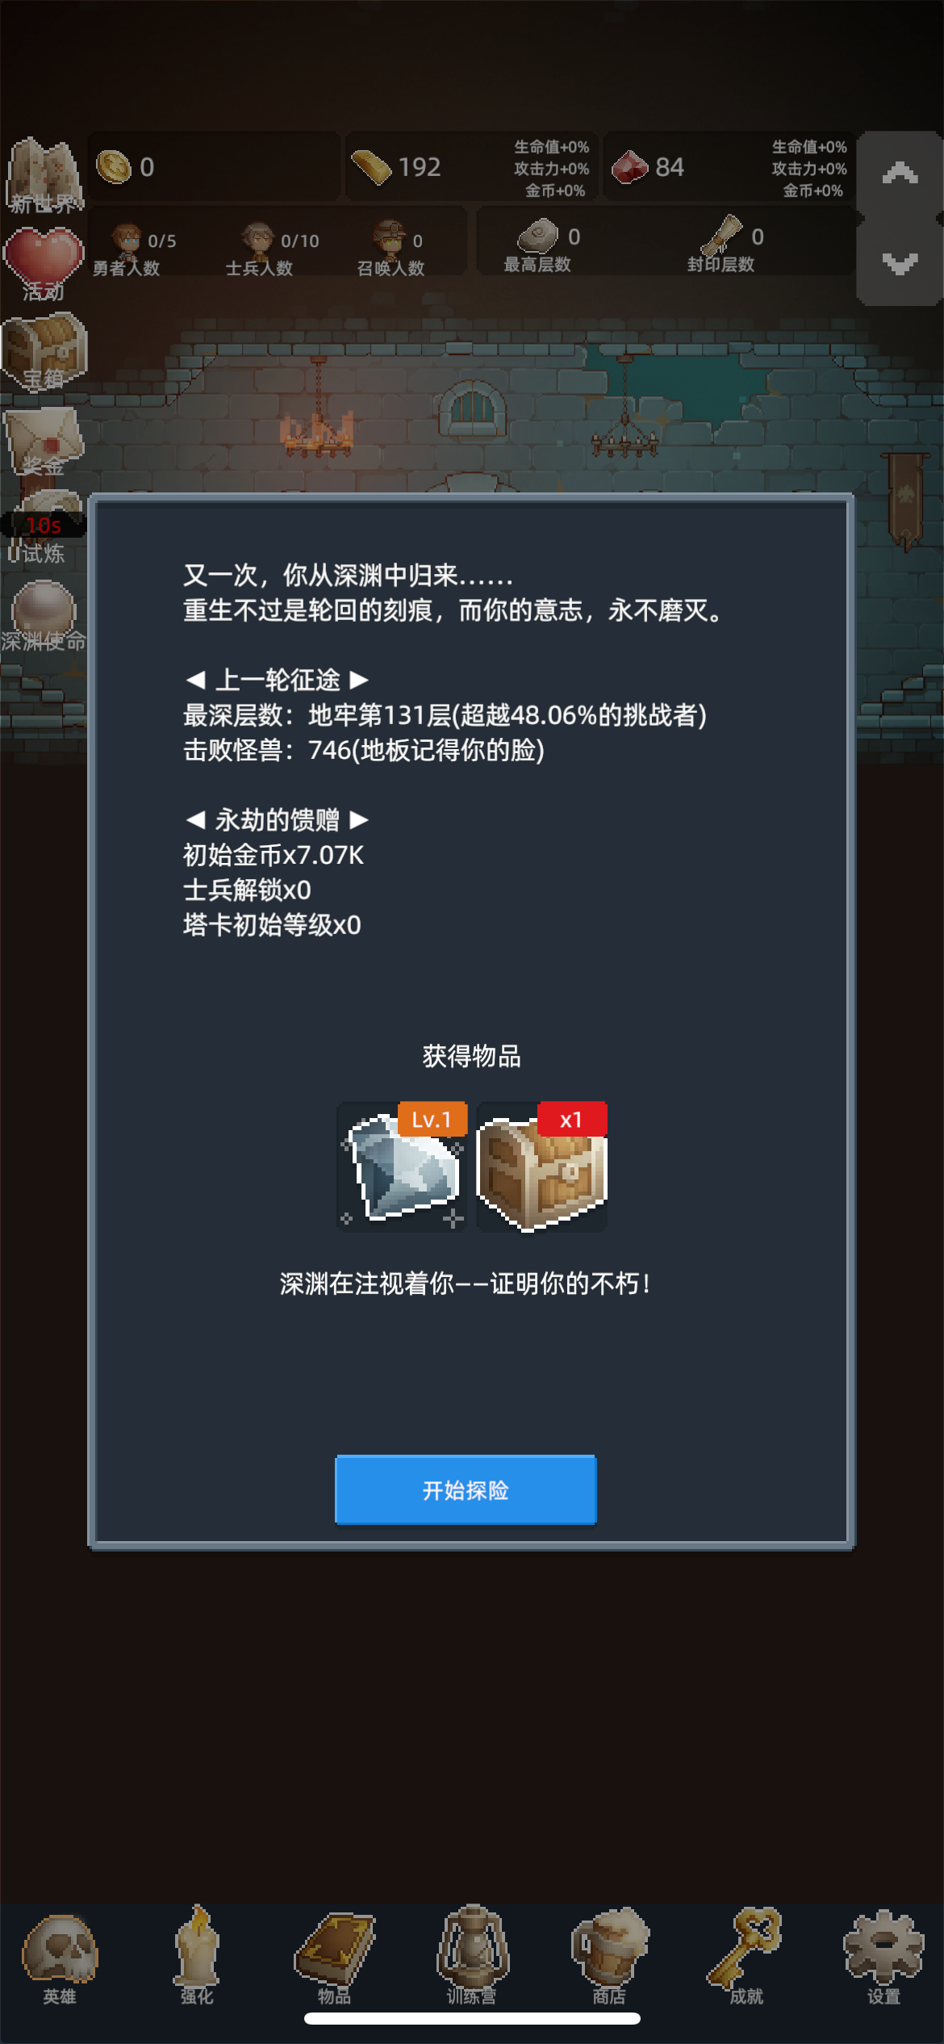
Task: Click the down chevron arrow
Action: [900, 262]
